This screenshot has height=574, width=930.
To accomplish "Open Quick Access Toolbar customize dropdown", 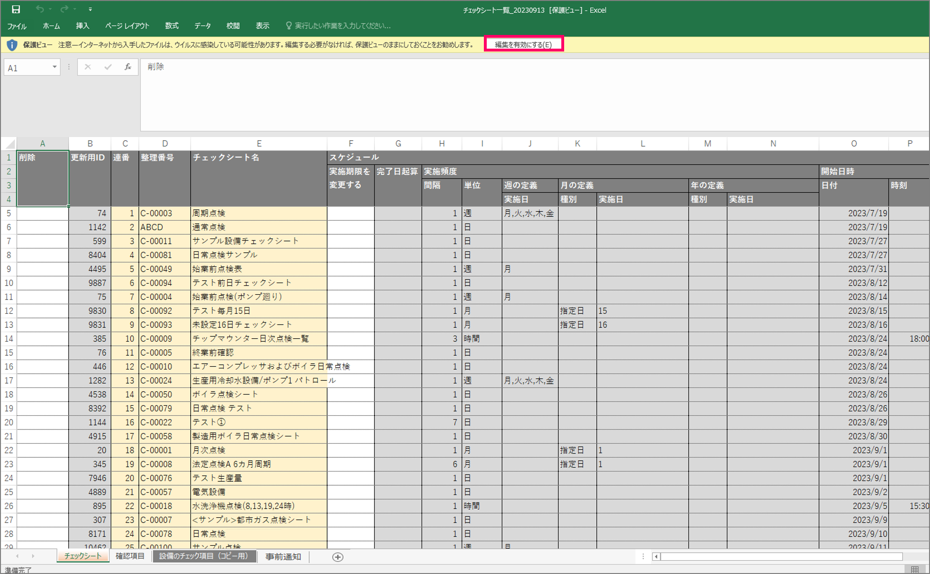I will pyautogui.click(x=90, y=9).
